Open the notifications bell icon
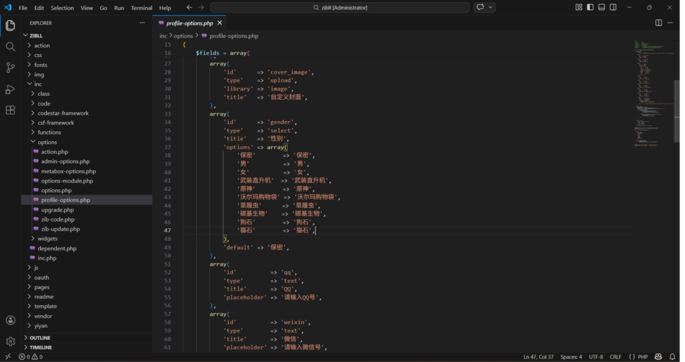The height and width of the screenshot is (362, 685). [x=672, y=357]
